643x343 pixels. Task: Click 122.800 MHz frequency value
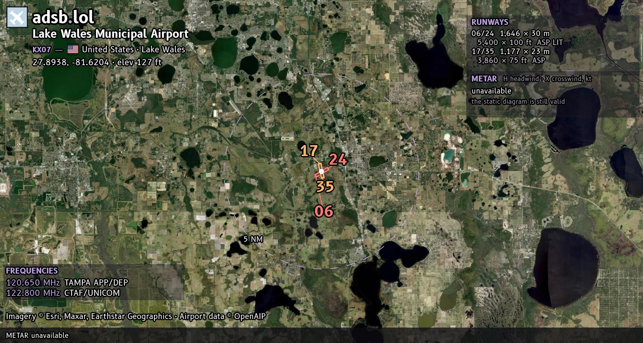pos(33,293)
